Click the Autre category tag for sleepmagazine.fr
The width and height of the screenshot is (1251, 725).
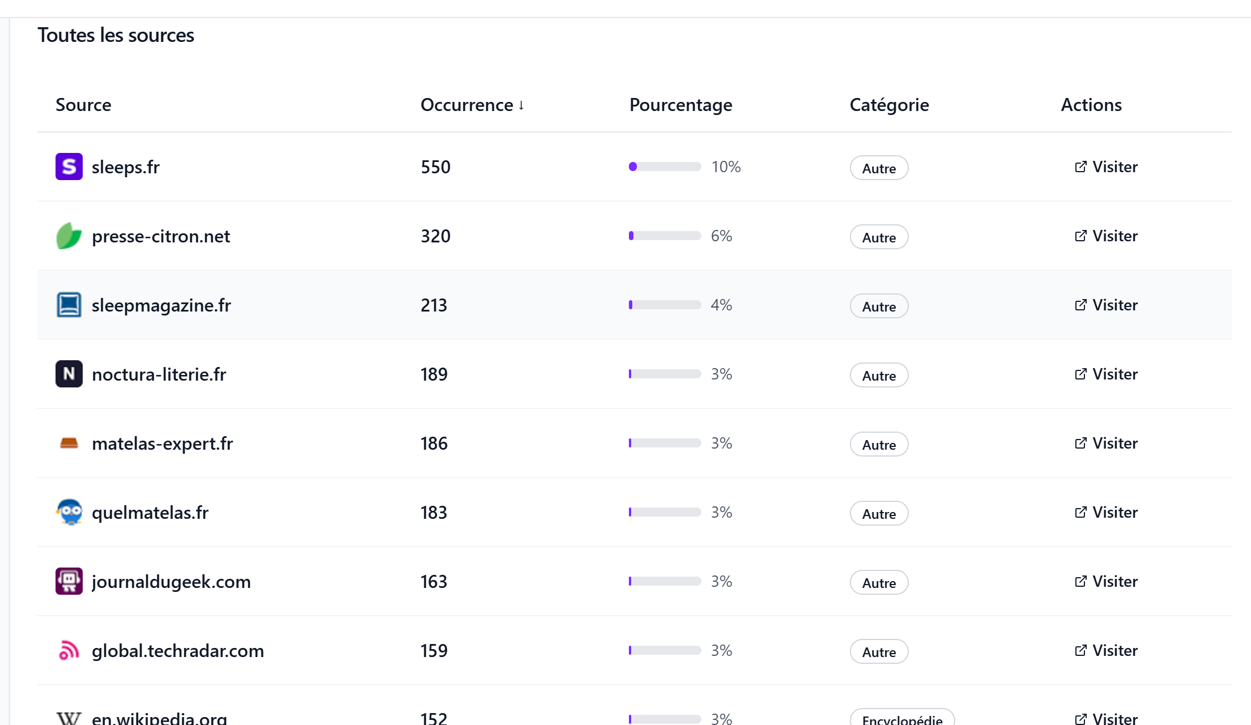[x=879, y=306]
